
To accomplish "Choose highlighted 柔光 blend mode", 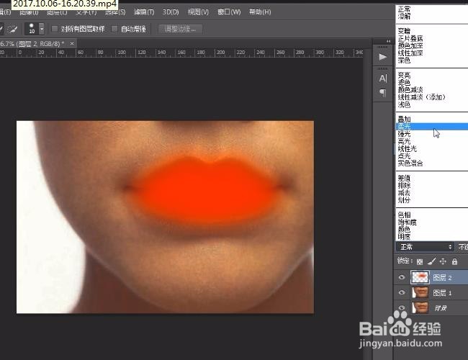I will click(x=431, y=126).
